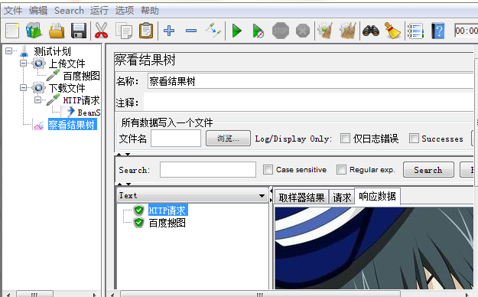The image size is (478, 297).
Task: Click the 文件名 input field
Action: click(x=176, y=139)
